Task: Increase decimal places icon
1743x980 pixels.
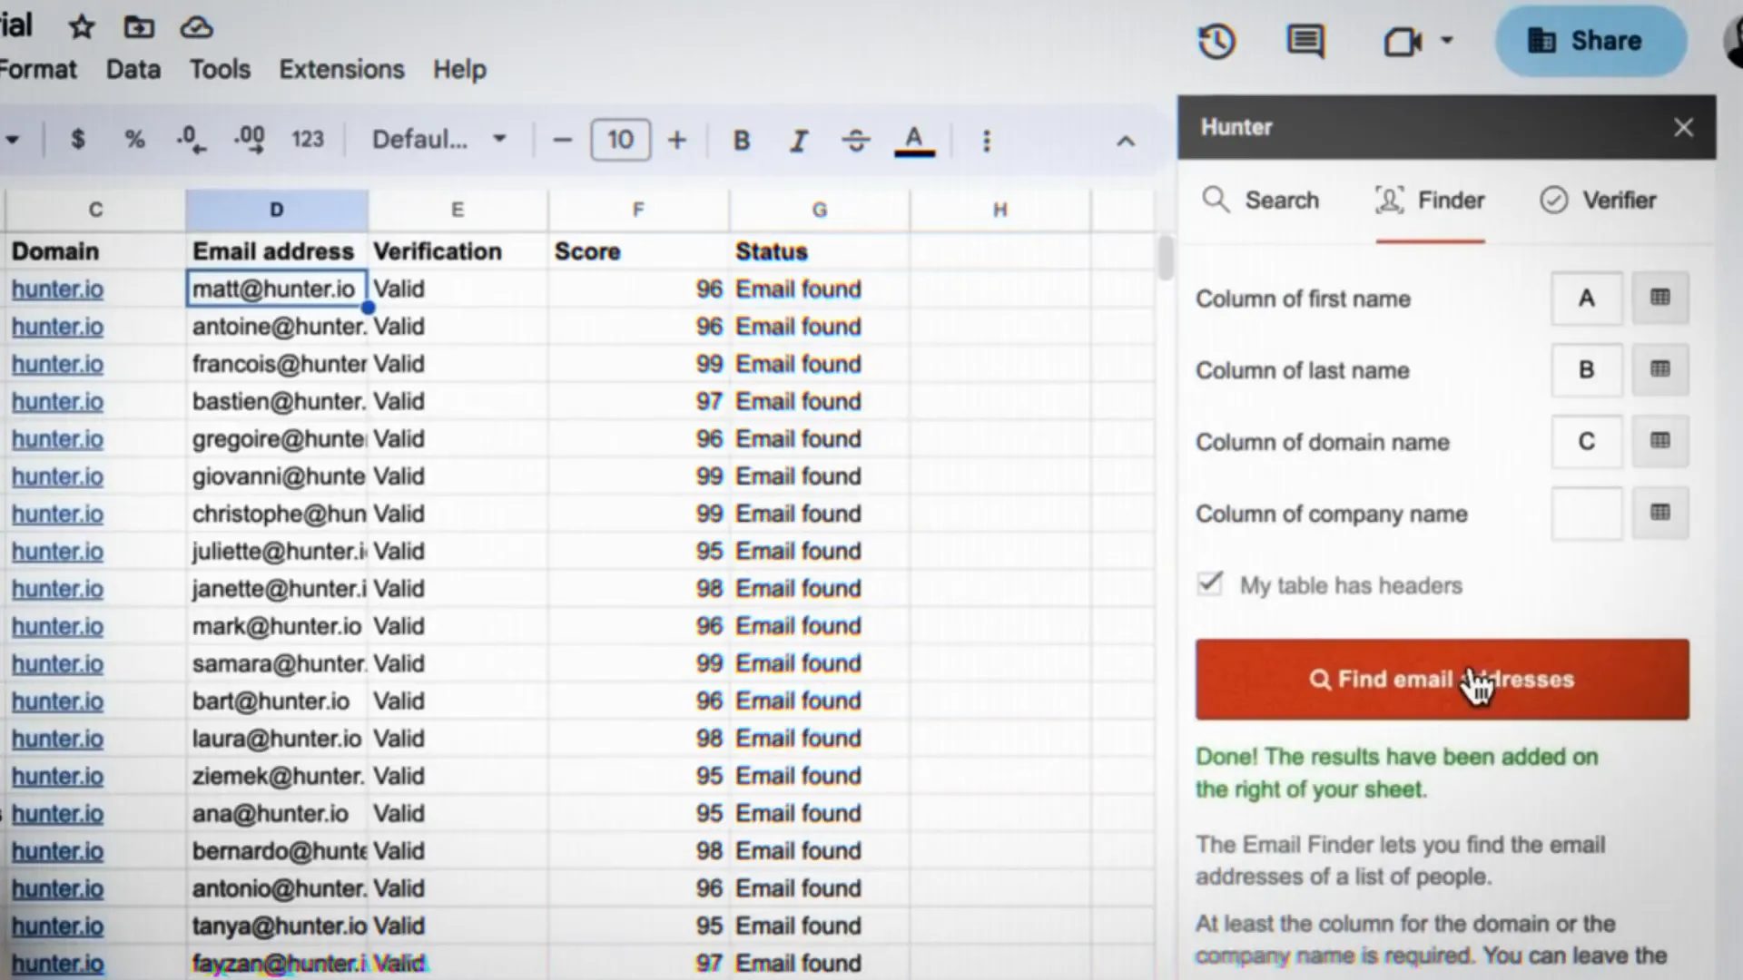Action: point(249,140)
